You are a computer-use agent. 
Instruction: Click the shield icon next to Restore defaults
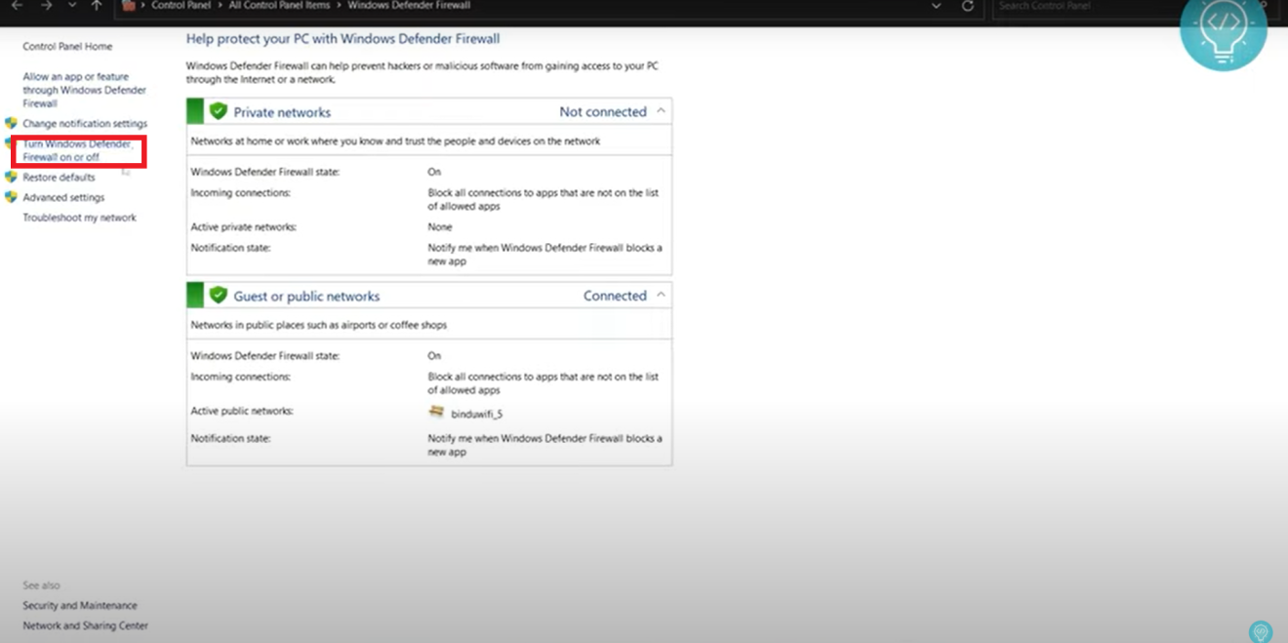(x=11, y=177)
